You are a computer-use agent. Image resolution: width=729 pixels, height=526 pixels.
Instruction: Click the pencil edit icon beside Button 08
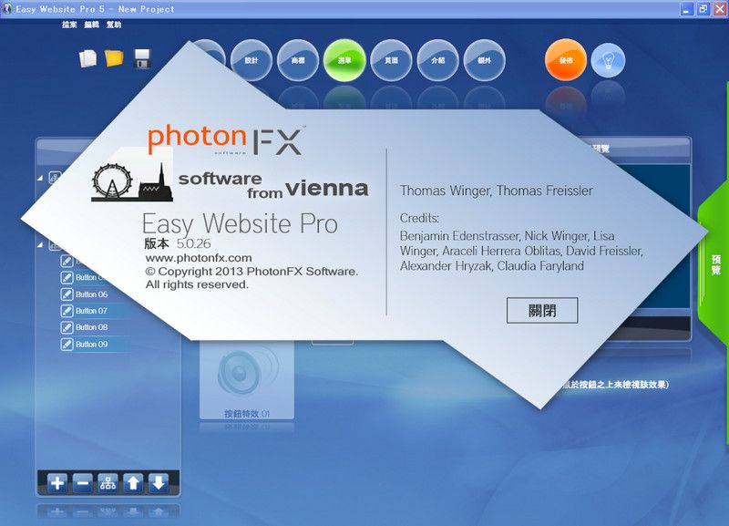point(67,327)
